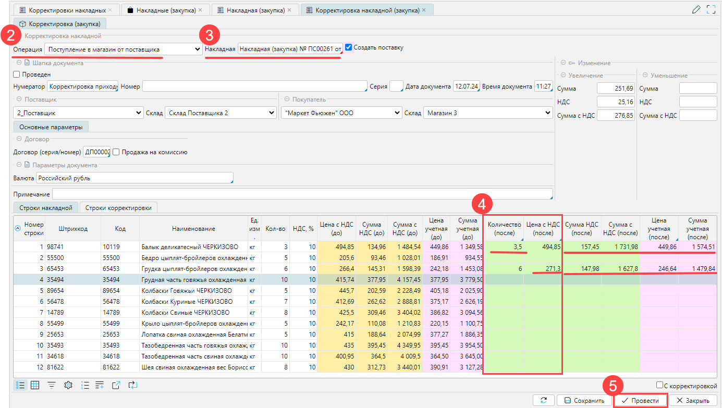
Task: Click the open in new window icon
Action: click(116, 385)
